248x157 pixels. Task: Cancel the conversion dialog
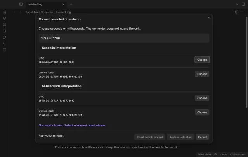point(202,137)
